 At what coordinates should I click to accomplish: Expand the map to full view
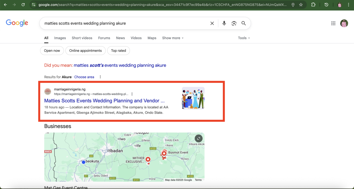pyautogui.click(x=198, y=138)
